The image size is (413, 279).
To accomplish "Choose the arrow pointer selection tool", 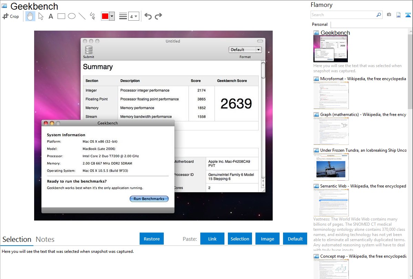I will [41, 16].
